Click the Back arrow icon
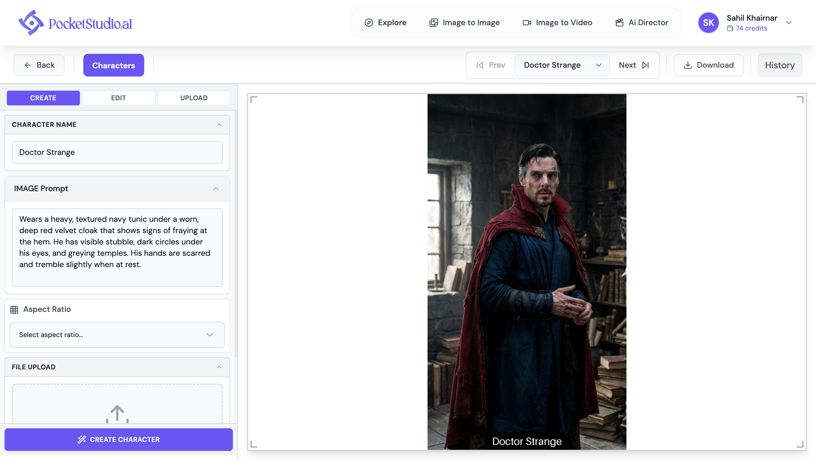 coord(28,65)
